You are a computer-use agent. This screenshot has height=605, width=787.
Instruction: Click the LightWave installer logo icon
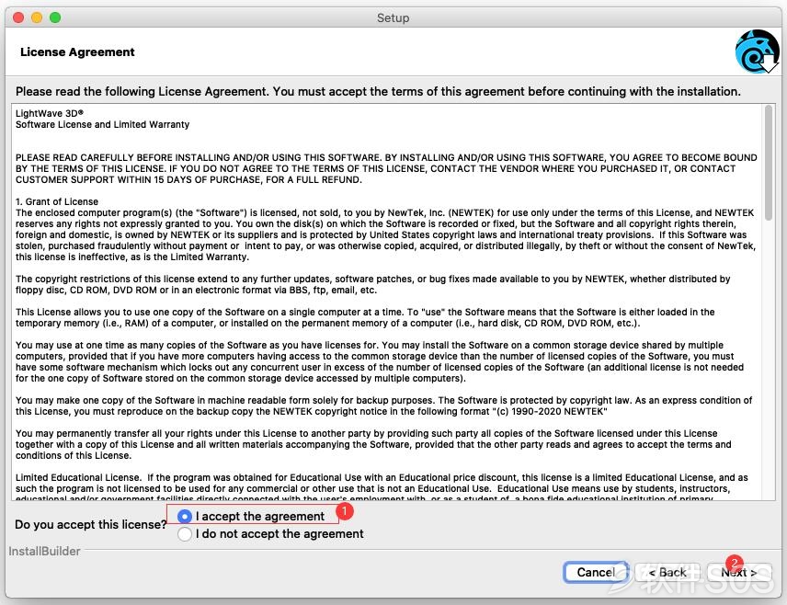point(758,51)
